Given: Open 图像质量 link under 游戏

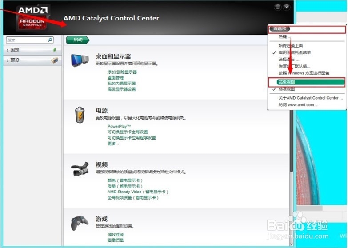Looking at the screenshot, I should [x=116, y=240].
